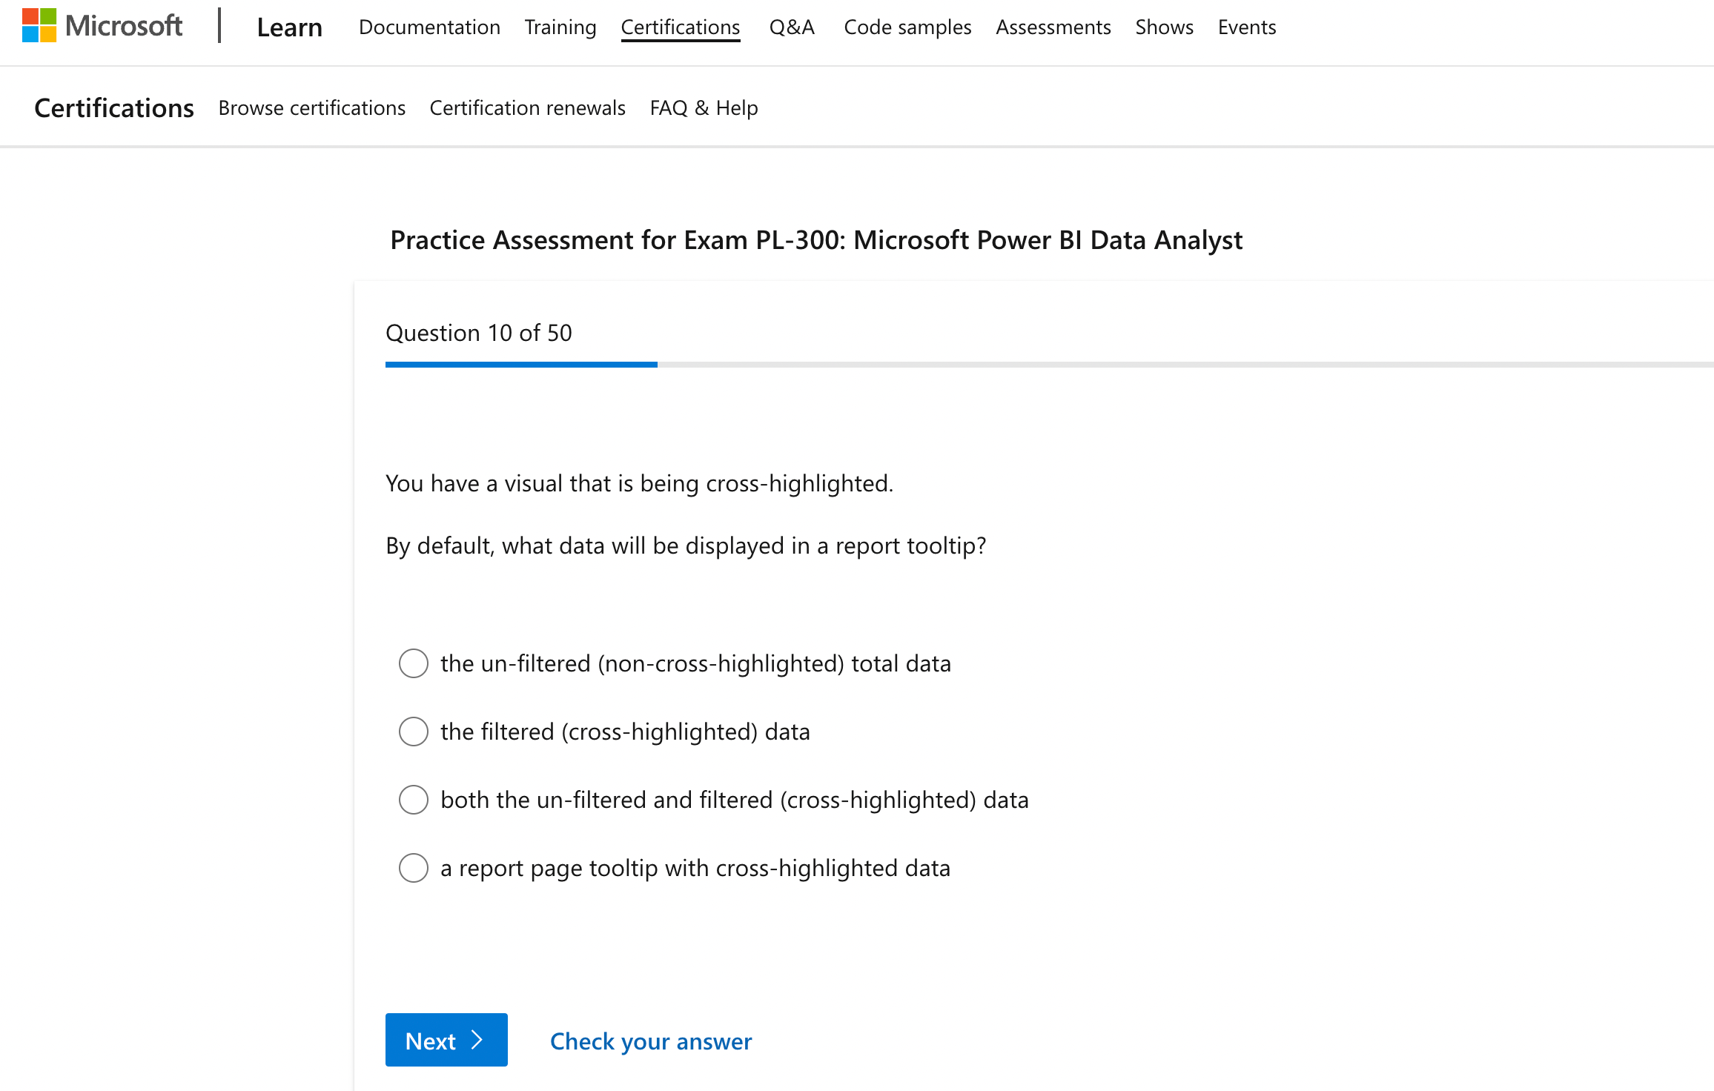Image resolution: width=1714 pixels, height=1091 pixels.
Task: Go to Assessments in the header
Action: pos(1053,27)
